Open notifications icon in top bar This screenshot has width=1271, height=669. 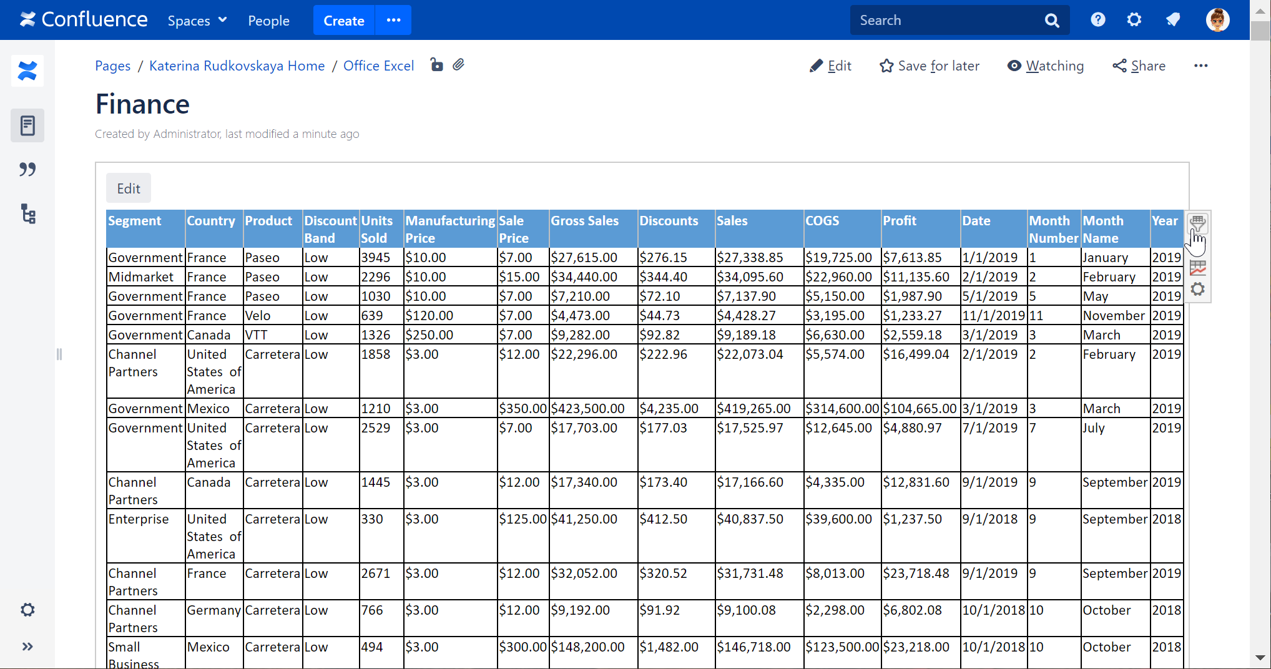tap(1173, 20)
